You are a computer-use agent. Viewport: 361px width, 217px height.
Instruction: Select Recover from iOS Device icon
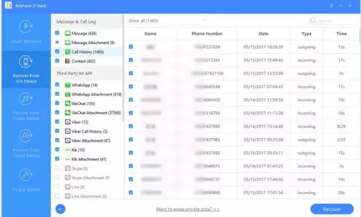coord(26,62)
